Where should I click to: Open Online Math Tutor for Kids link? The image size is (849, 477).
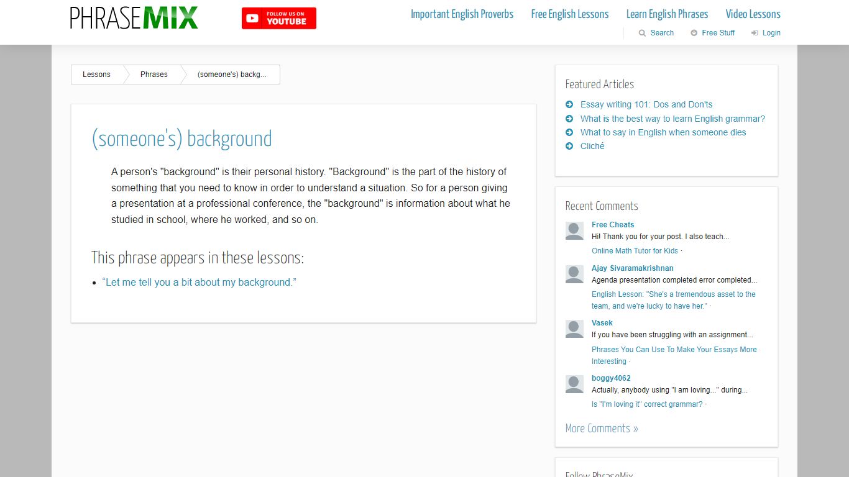[x=635, y=251]
